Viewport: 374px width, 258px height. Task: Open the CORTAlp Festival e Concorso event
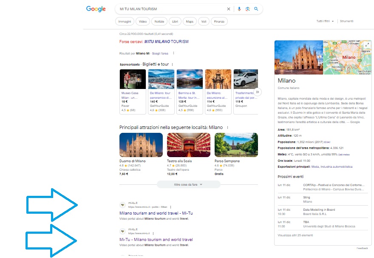323,187
